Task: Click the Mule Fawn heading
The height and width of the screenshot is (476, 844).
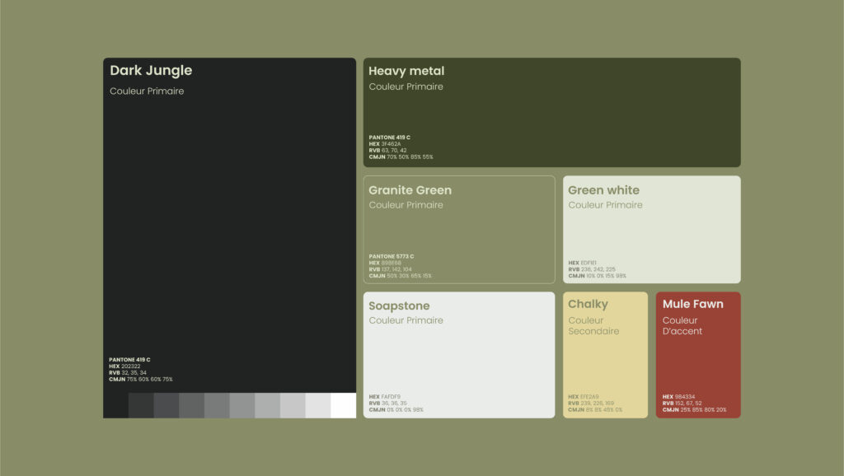Action: click(x=692, y=305)
